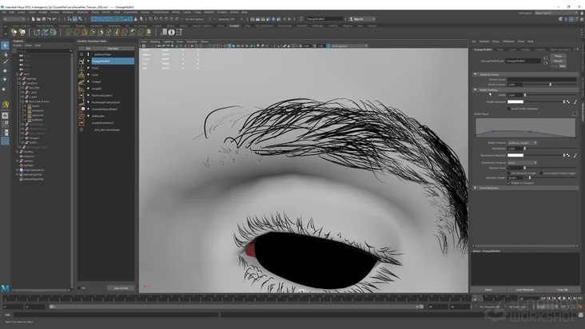Click the Width Multiplier color swatch

(x=515, y=102)
